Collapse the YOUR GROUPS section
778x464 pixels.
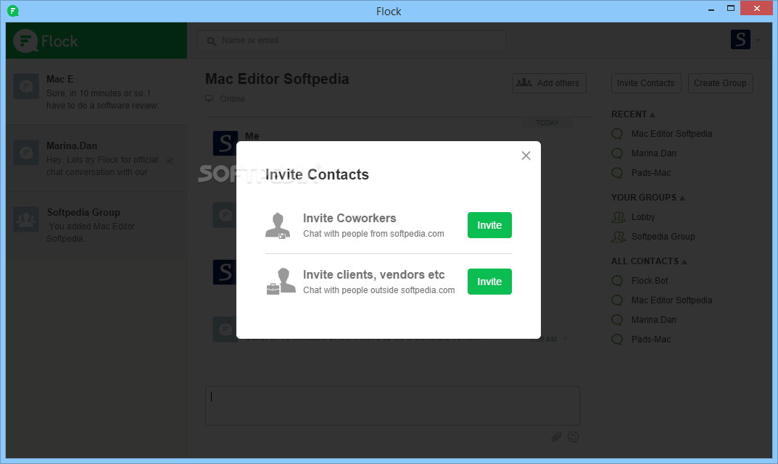[648, 198]
